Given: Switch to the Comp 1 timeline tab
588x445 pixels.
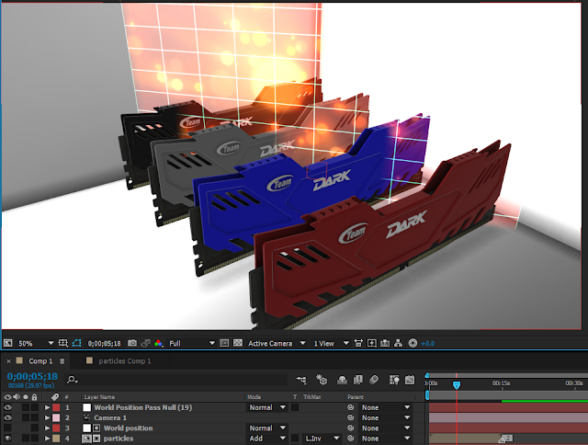Looking at the screenshot, I should pyautogui.click(x=40, y=361).
